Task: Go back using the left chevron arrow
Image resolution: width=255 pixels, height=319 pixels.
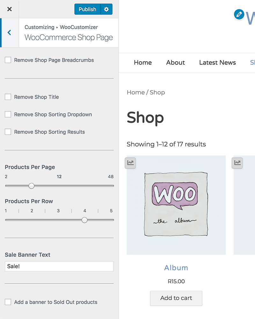Action: pyautogui.click(x=10, y=33)
